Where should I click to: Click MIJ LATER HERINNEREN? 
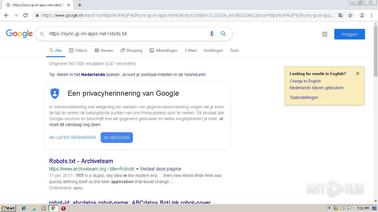coord(73,138)
